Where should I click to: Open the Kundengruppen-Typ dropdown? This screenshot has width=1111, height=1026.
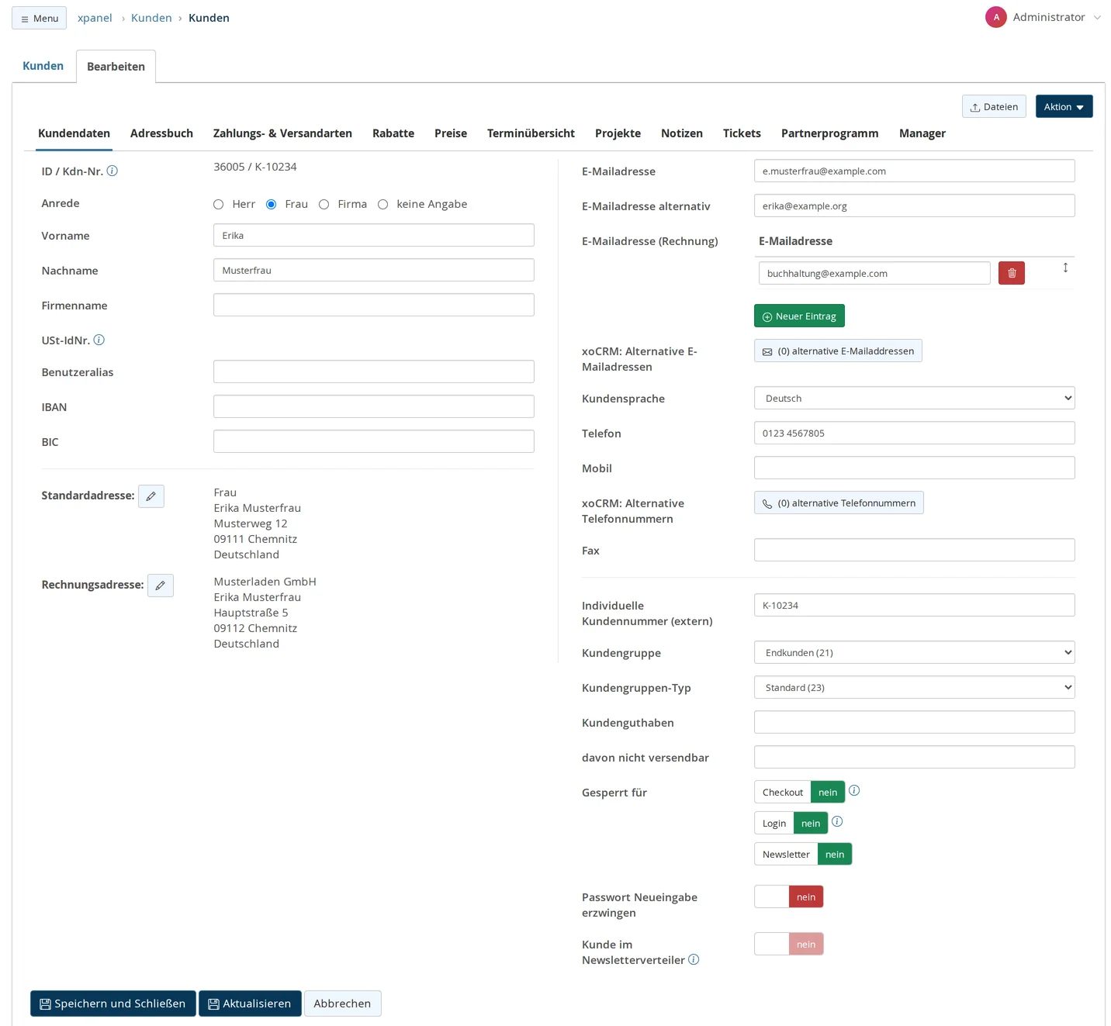coord(914,687)
